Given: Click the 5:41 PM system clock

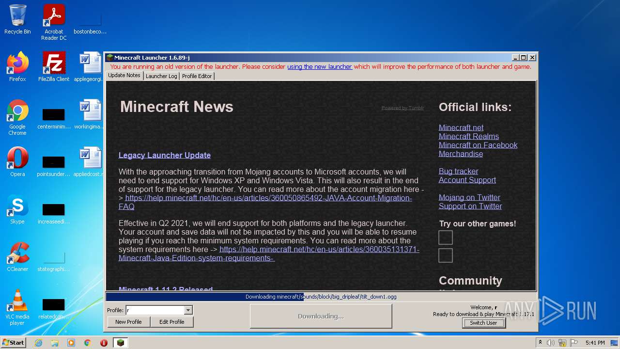Looking at the screenshot, I should (x=595, y=343).
